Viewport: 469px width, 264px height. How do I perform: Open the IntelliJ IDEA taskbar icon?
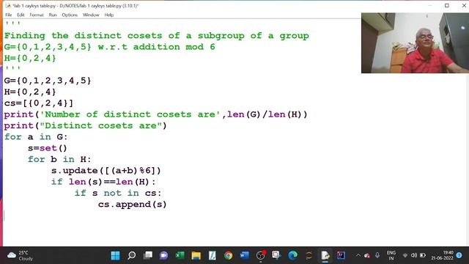click(341, 255)
